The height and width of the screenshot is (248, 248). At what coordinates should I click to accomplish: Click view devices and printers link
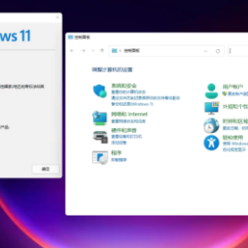point(127,136)
